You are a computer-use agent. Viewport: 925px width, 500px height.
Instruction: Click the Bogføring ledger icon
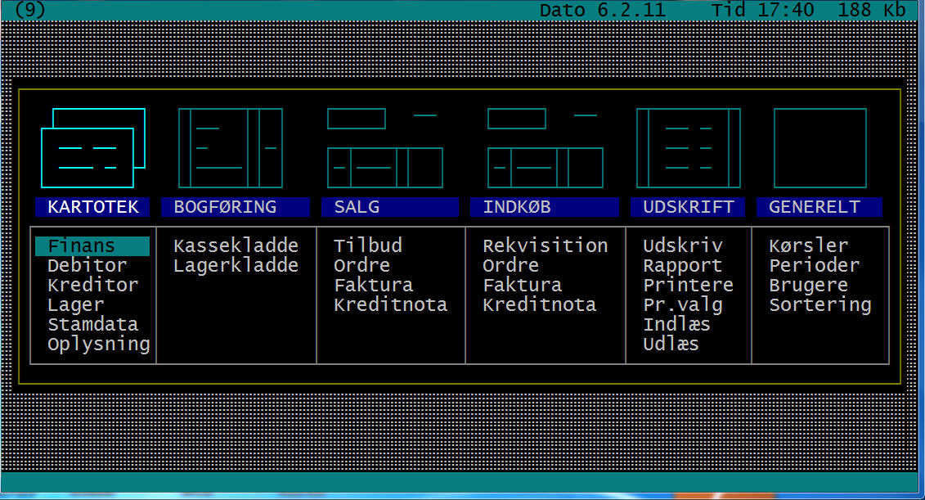230,148
